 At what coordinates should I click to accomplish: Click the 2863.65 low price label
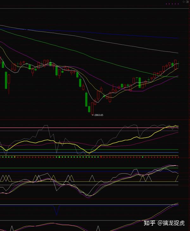point(98,115)
